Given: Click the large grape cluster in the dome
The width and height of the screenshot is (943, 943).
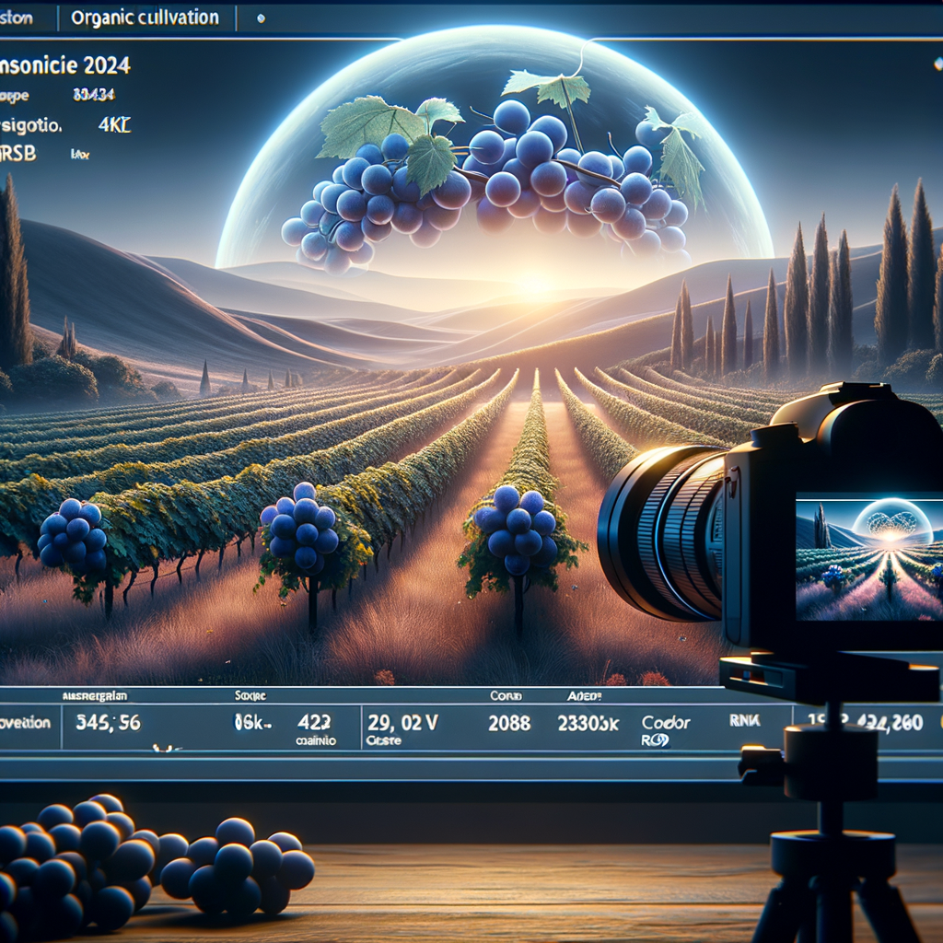Looking at the screenshot, I should (x=486, y=181).
